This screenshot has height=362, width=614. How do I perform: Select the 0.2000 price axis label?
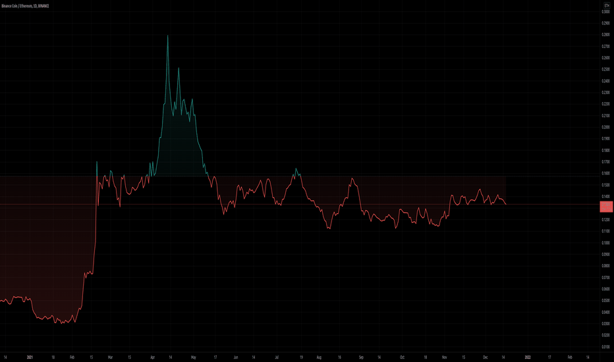point(605,127)
